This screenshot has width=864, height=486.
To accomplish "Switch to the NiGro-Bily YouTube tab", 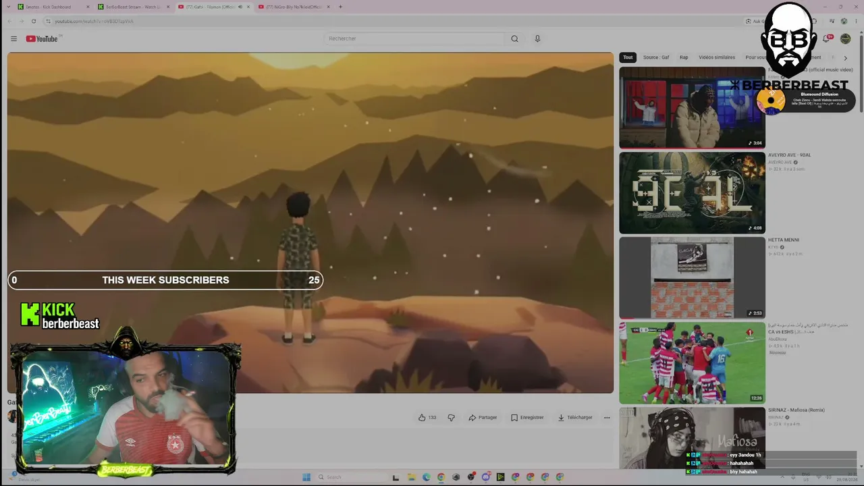I will 293,7.
